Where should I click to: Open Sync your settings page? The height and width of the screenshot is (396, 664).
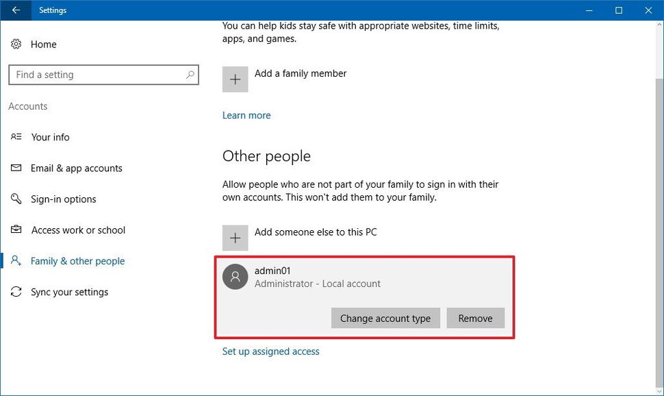[x=70, y=292]
